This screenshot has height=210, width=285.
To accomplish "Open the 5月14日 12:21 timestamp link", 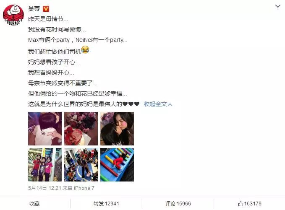I will [44, 188].
